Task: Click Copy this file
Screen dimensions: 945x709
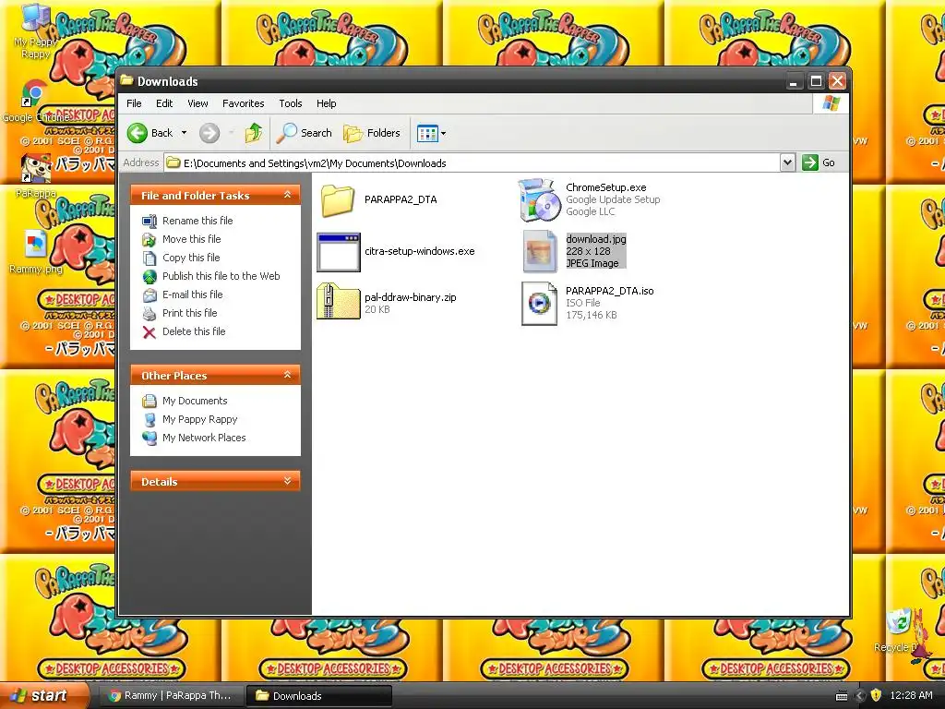Action: coord(191,258)
